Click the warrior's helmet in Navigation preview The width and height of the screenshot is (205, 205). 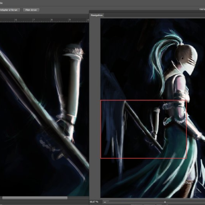[186, 59]
